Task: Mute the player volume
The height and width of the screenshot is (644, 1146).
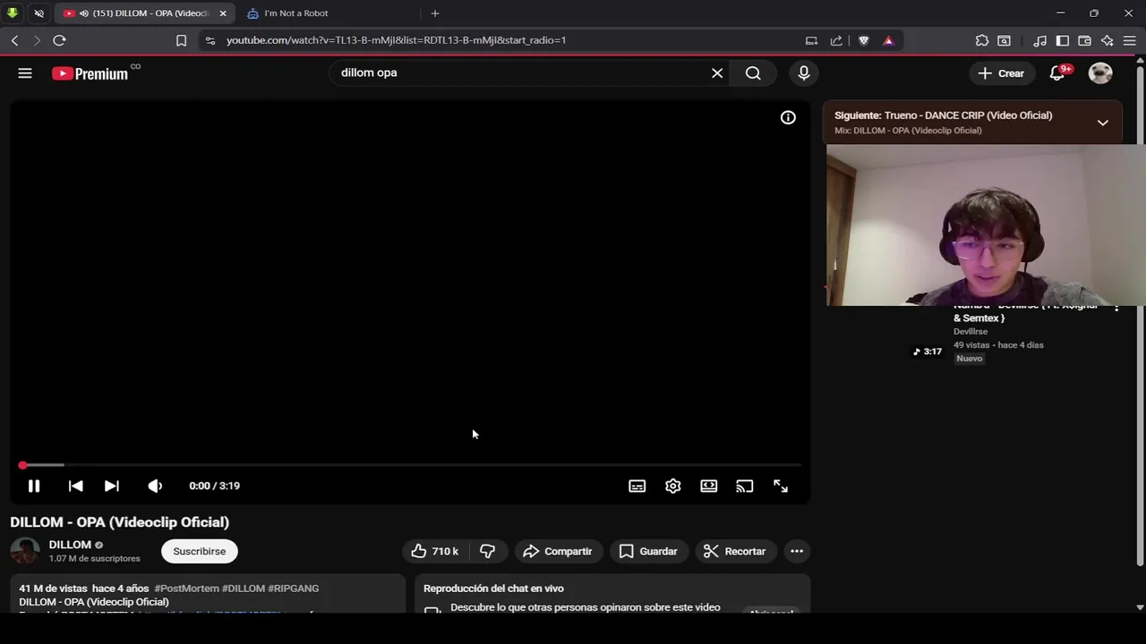Action: (155, 486)
